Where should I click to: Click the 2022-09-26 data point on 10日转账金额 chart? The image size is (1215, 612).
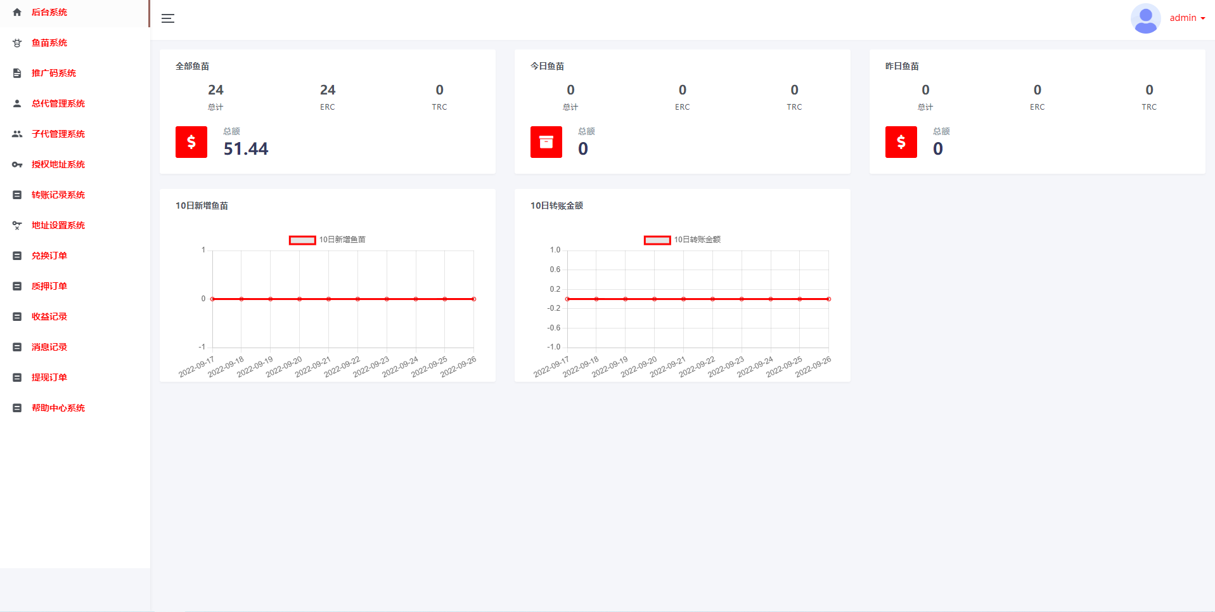coord(828,299)
